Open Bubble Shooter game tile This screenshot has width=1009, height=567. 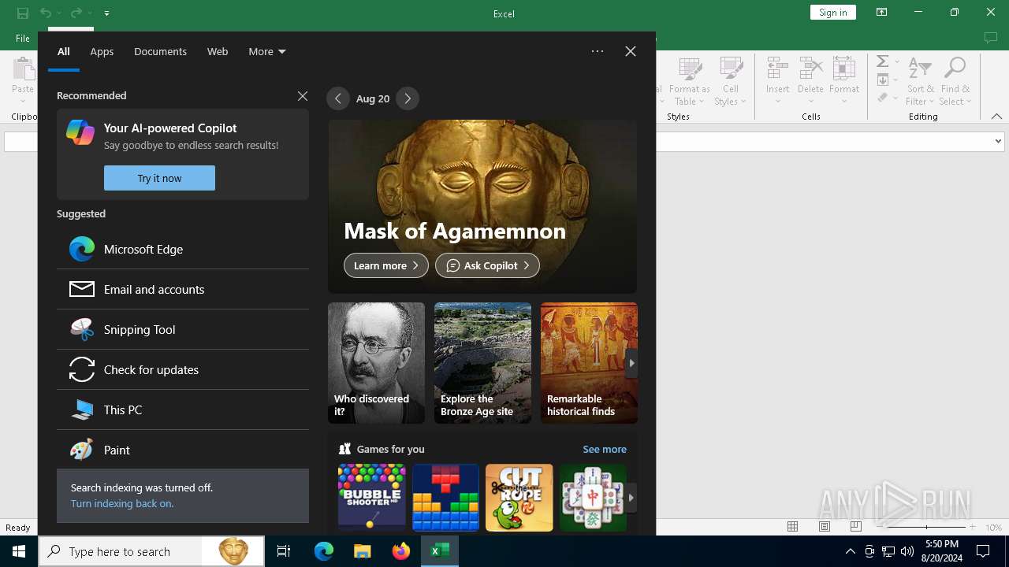point(371,498)
